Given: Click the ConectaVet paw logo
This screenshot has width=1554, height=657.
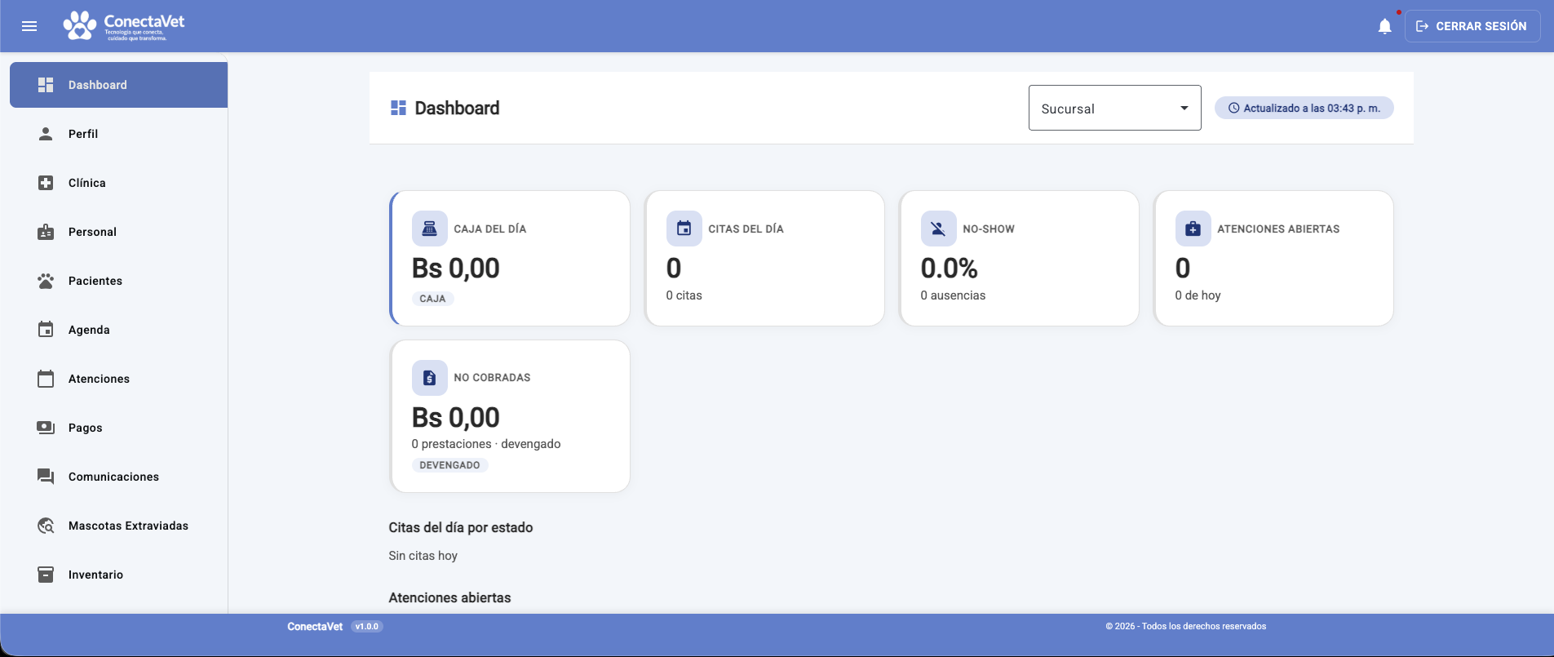Looking at the screenshot, I should pos(80,25).
